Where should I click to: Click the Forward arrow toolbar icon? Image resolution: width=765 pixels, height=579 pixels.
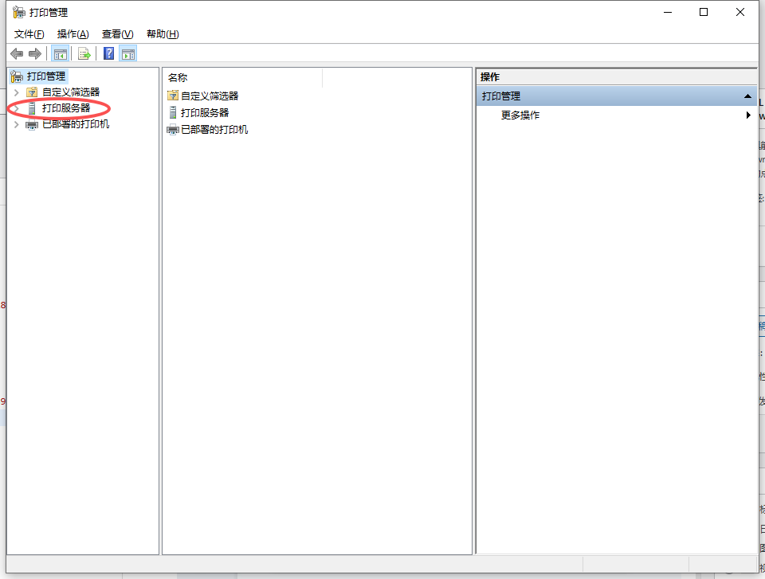click(34, 53)
